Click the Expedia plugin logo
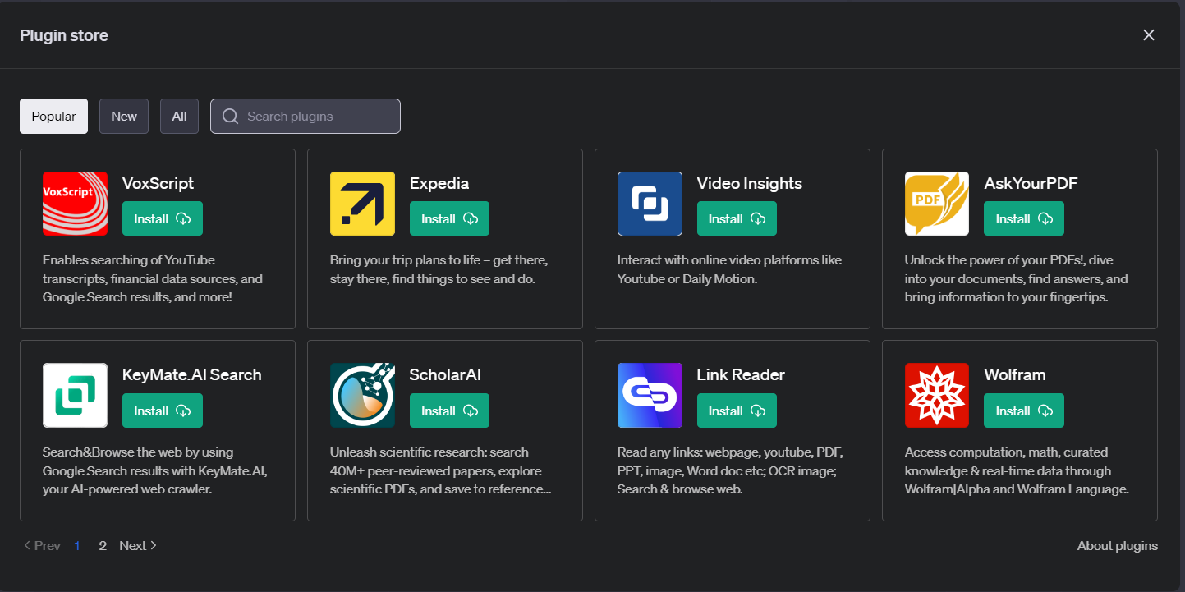The image size is (1185, 592). point(362,204)
